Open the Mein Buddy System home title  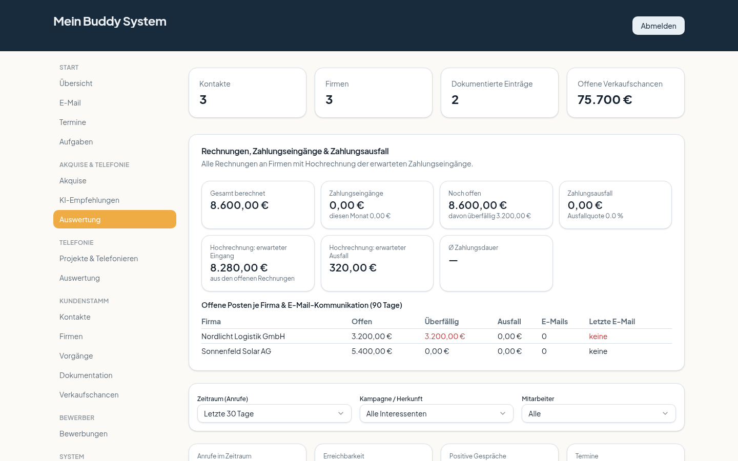(x=110, y=22)
